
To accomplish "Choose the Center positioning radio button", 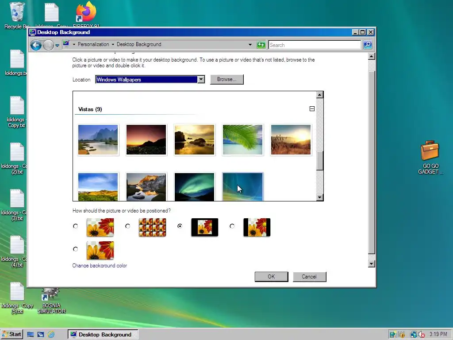I will click(180, 226).
